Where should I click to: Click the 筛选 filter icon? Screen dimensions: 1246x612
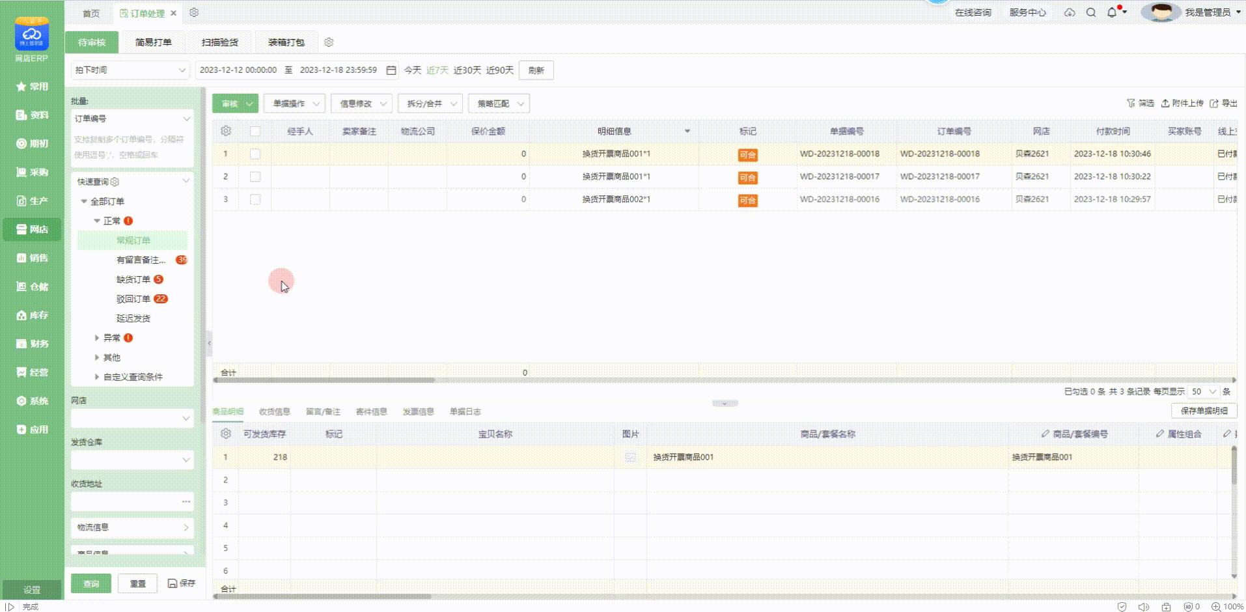pos(1131,104)
